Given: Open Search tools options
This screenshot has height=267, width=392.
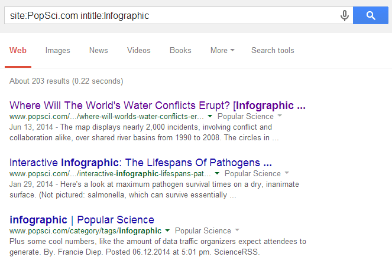Looking at the screenshot, I should click(273, 50).
